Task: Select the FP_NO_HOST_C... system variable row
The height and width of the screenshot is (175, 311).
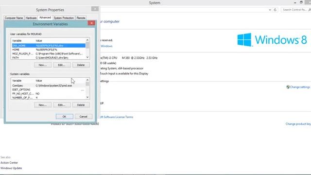Action: click(x=49, y=94)
